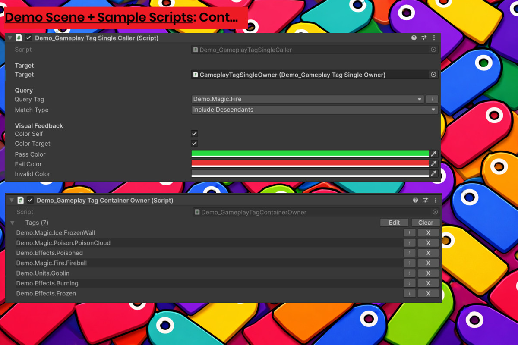Pick Pass Color with eyedropper
The height and width of the screenshot is (345, 518).
pos(434,154)
